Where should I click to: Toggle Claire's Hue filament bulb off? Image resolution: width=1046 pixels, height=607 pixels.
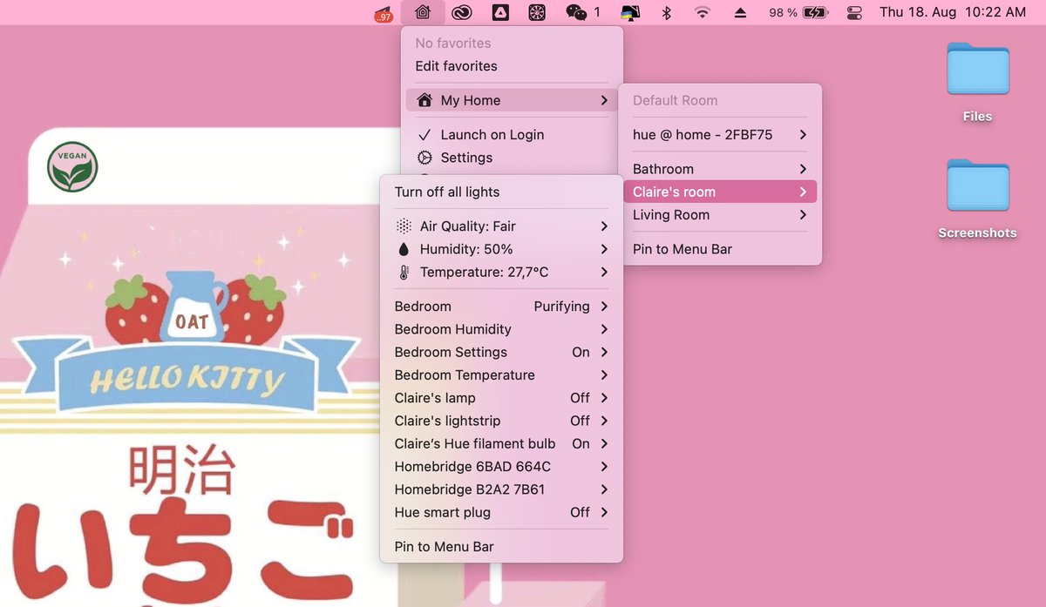tap(581, 443)
